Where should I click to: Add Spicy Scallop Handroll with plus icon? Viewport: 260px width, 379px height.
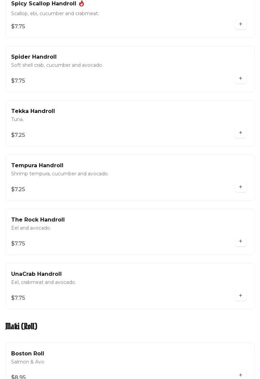pyautogui.click(x=240, y=24)
